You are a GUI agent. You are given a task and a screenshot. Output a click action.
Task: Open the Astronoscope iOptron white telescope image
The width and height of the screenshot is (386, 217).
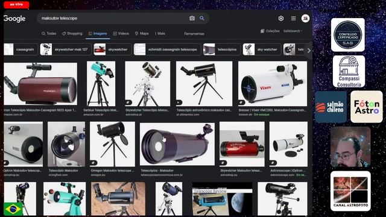pyautogui.click(x=288, y=144)
